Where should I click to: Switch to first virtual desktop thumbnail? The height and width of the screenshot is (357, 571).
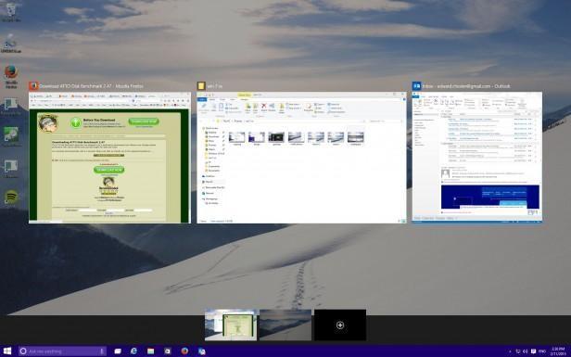[x=231, y=325]
